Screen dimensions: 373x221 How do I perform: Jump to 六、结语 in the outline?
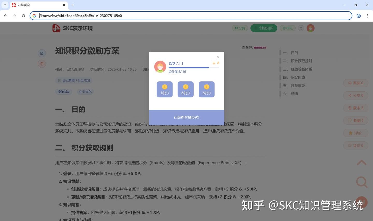(x=290, y=94)
